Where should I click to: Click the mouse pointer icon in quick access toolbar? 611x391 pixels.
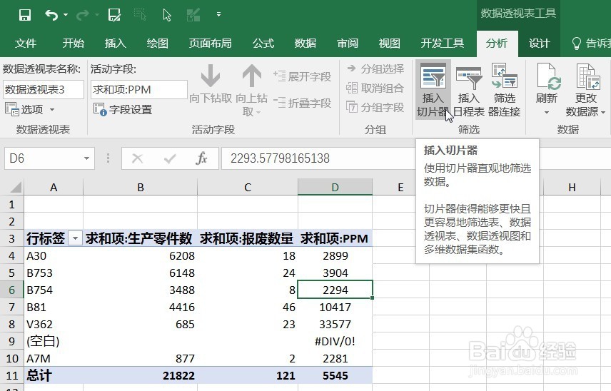(167, 15)
